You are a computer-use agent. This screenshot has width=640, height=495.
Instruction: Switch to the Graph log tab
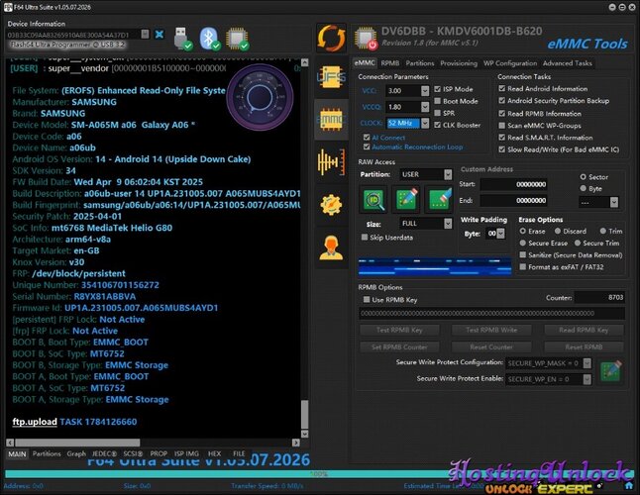click(76, 453)
